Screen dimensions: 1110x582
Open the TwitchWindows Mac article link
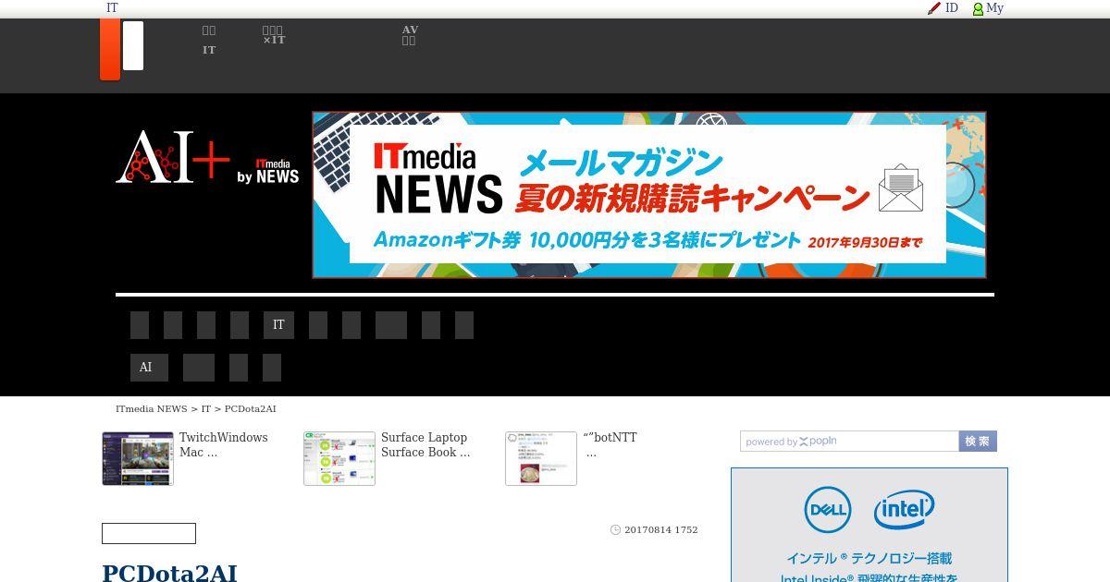tap(223, 444)
